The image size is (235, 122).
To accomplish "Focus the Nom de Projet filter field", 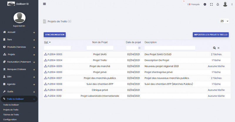I will coord(100,48).
